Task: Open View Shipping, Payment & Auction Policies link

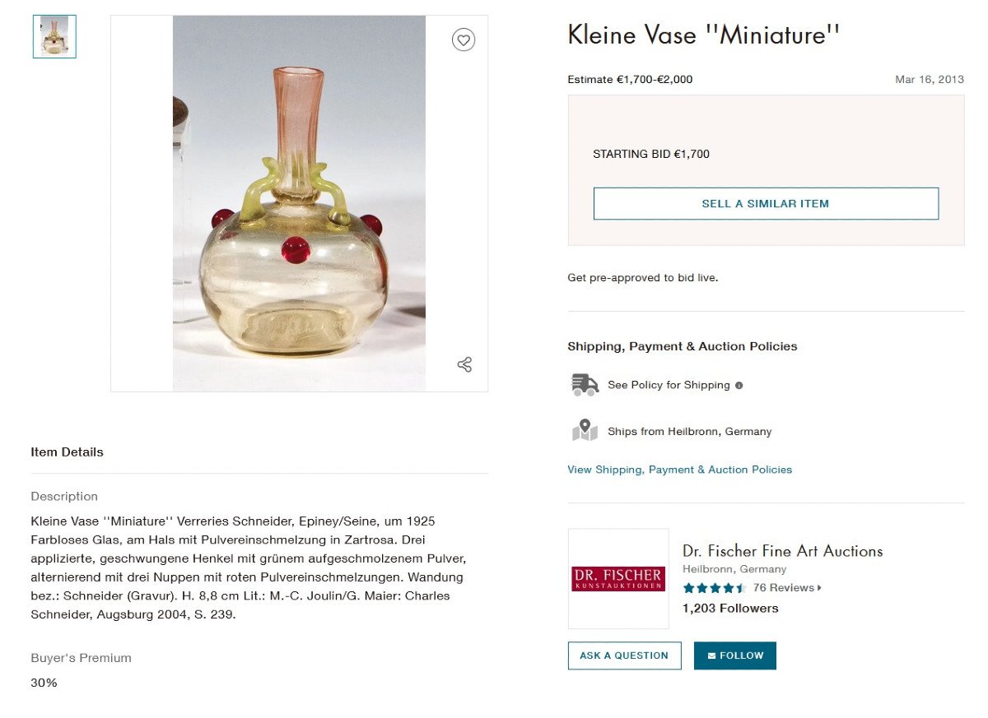Action: (x=679, y=469)
